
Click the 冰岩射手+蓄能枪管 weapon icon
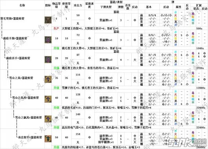pyautogui.click(x=48, y=139)
